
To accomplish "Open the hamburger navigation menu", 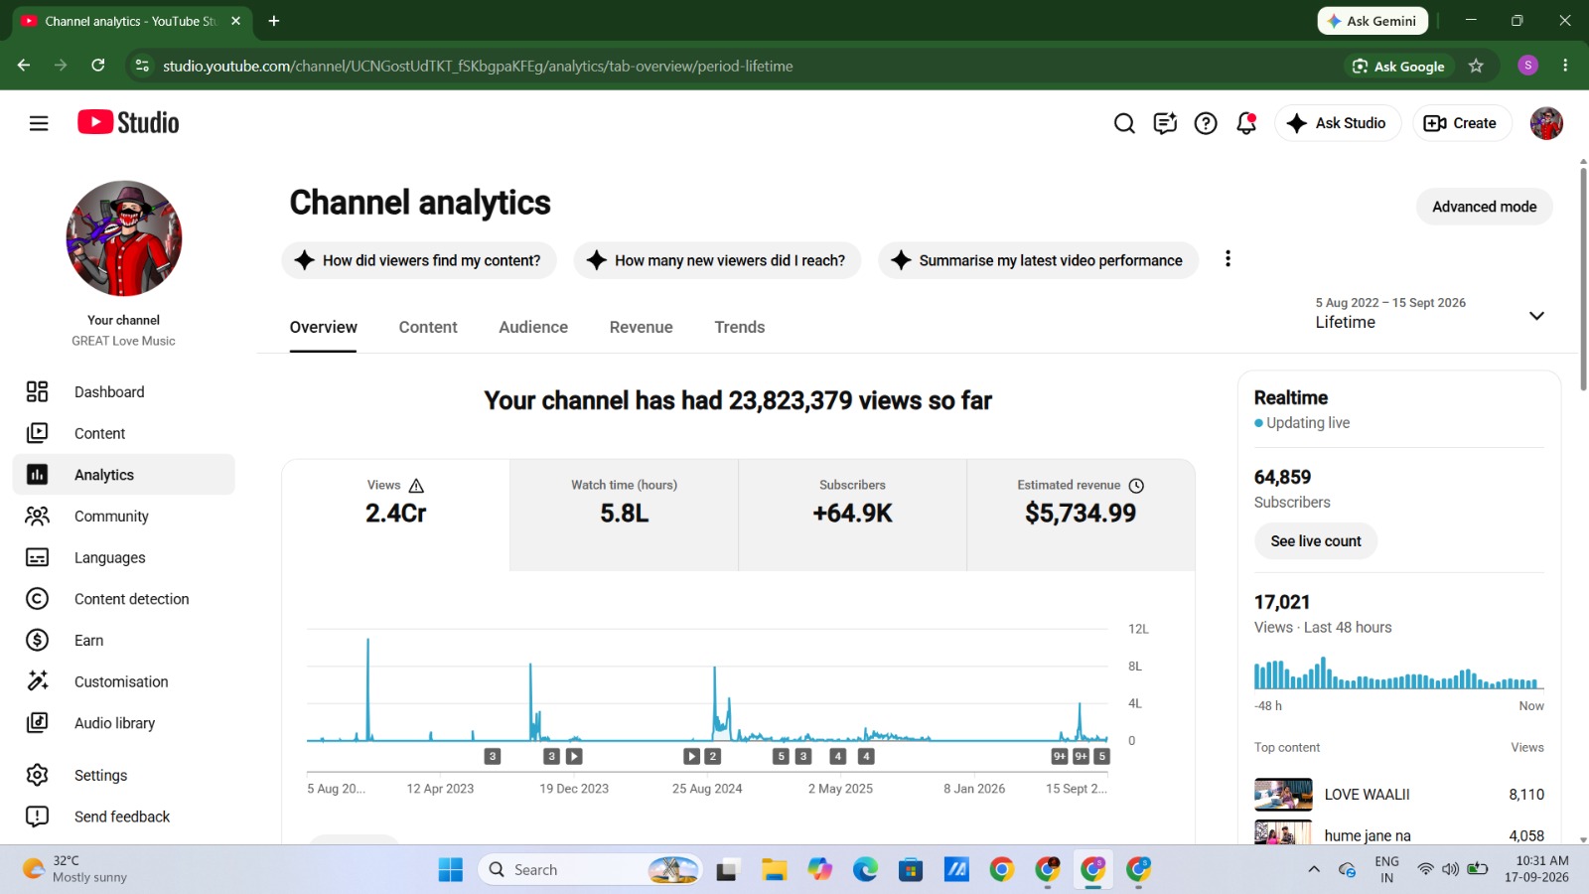I will 39,123.
